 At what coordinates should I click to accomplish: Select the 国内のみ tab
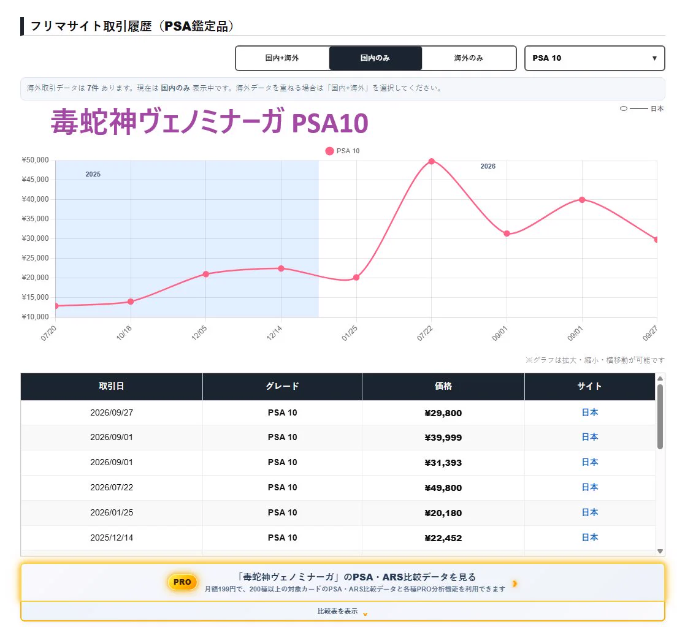point(375,58)
